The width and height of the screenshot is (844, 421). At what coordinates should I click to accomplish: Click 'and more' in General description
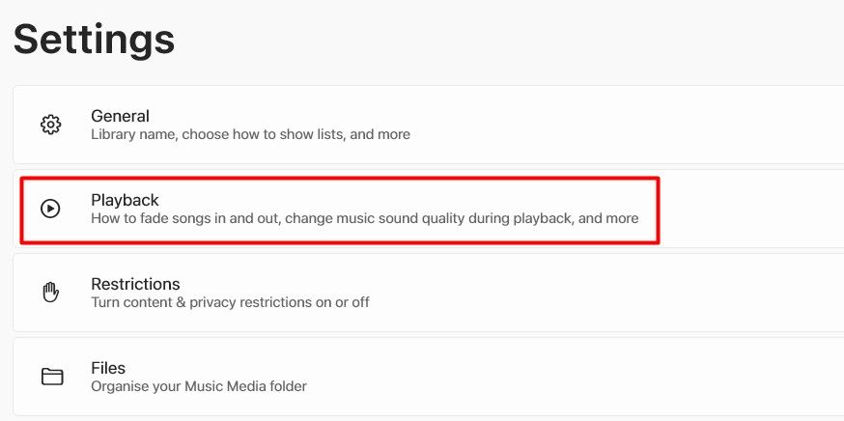pos(380,134)
